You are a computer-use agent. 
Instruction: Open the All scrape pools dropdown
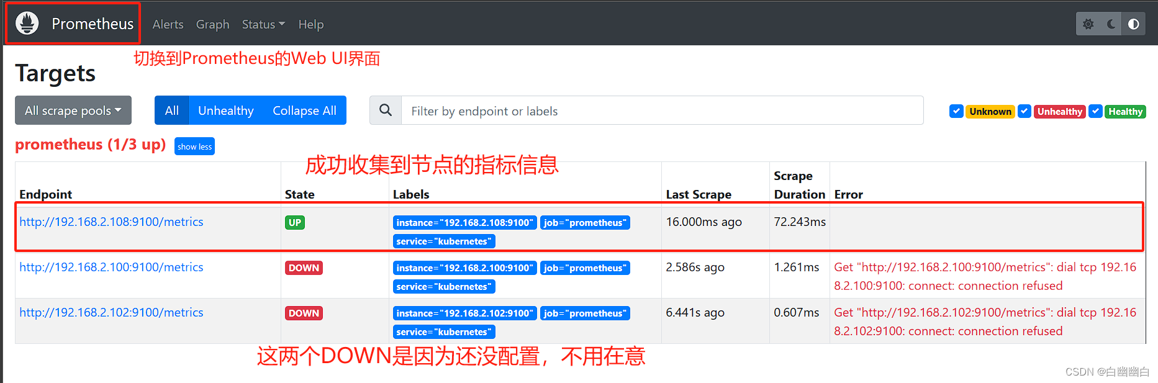[x=73, y=110]
